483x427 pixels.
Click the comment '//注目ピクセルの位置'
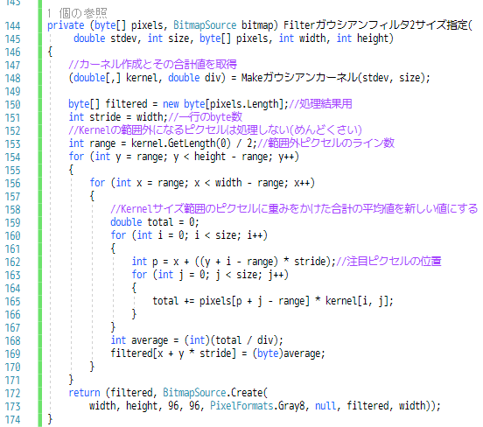pyautogui.click(x=388, y=262)
